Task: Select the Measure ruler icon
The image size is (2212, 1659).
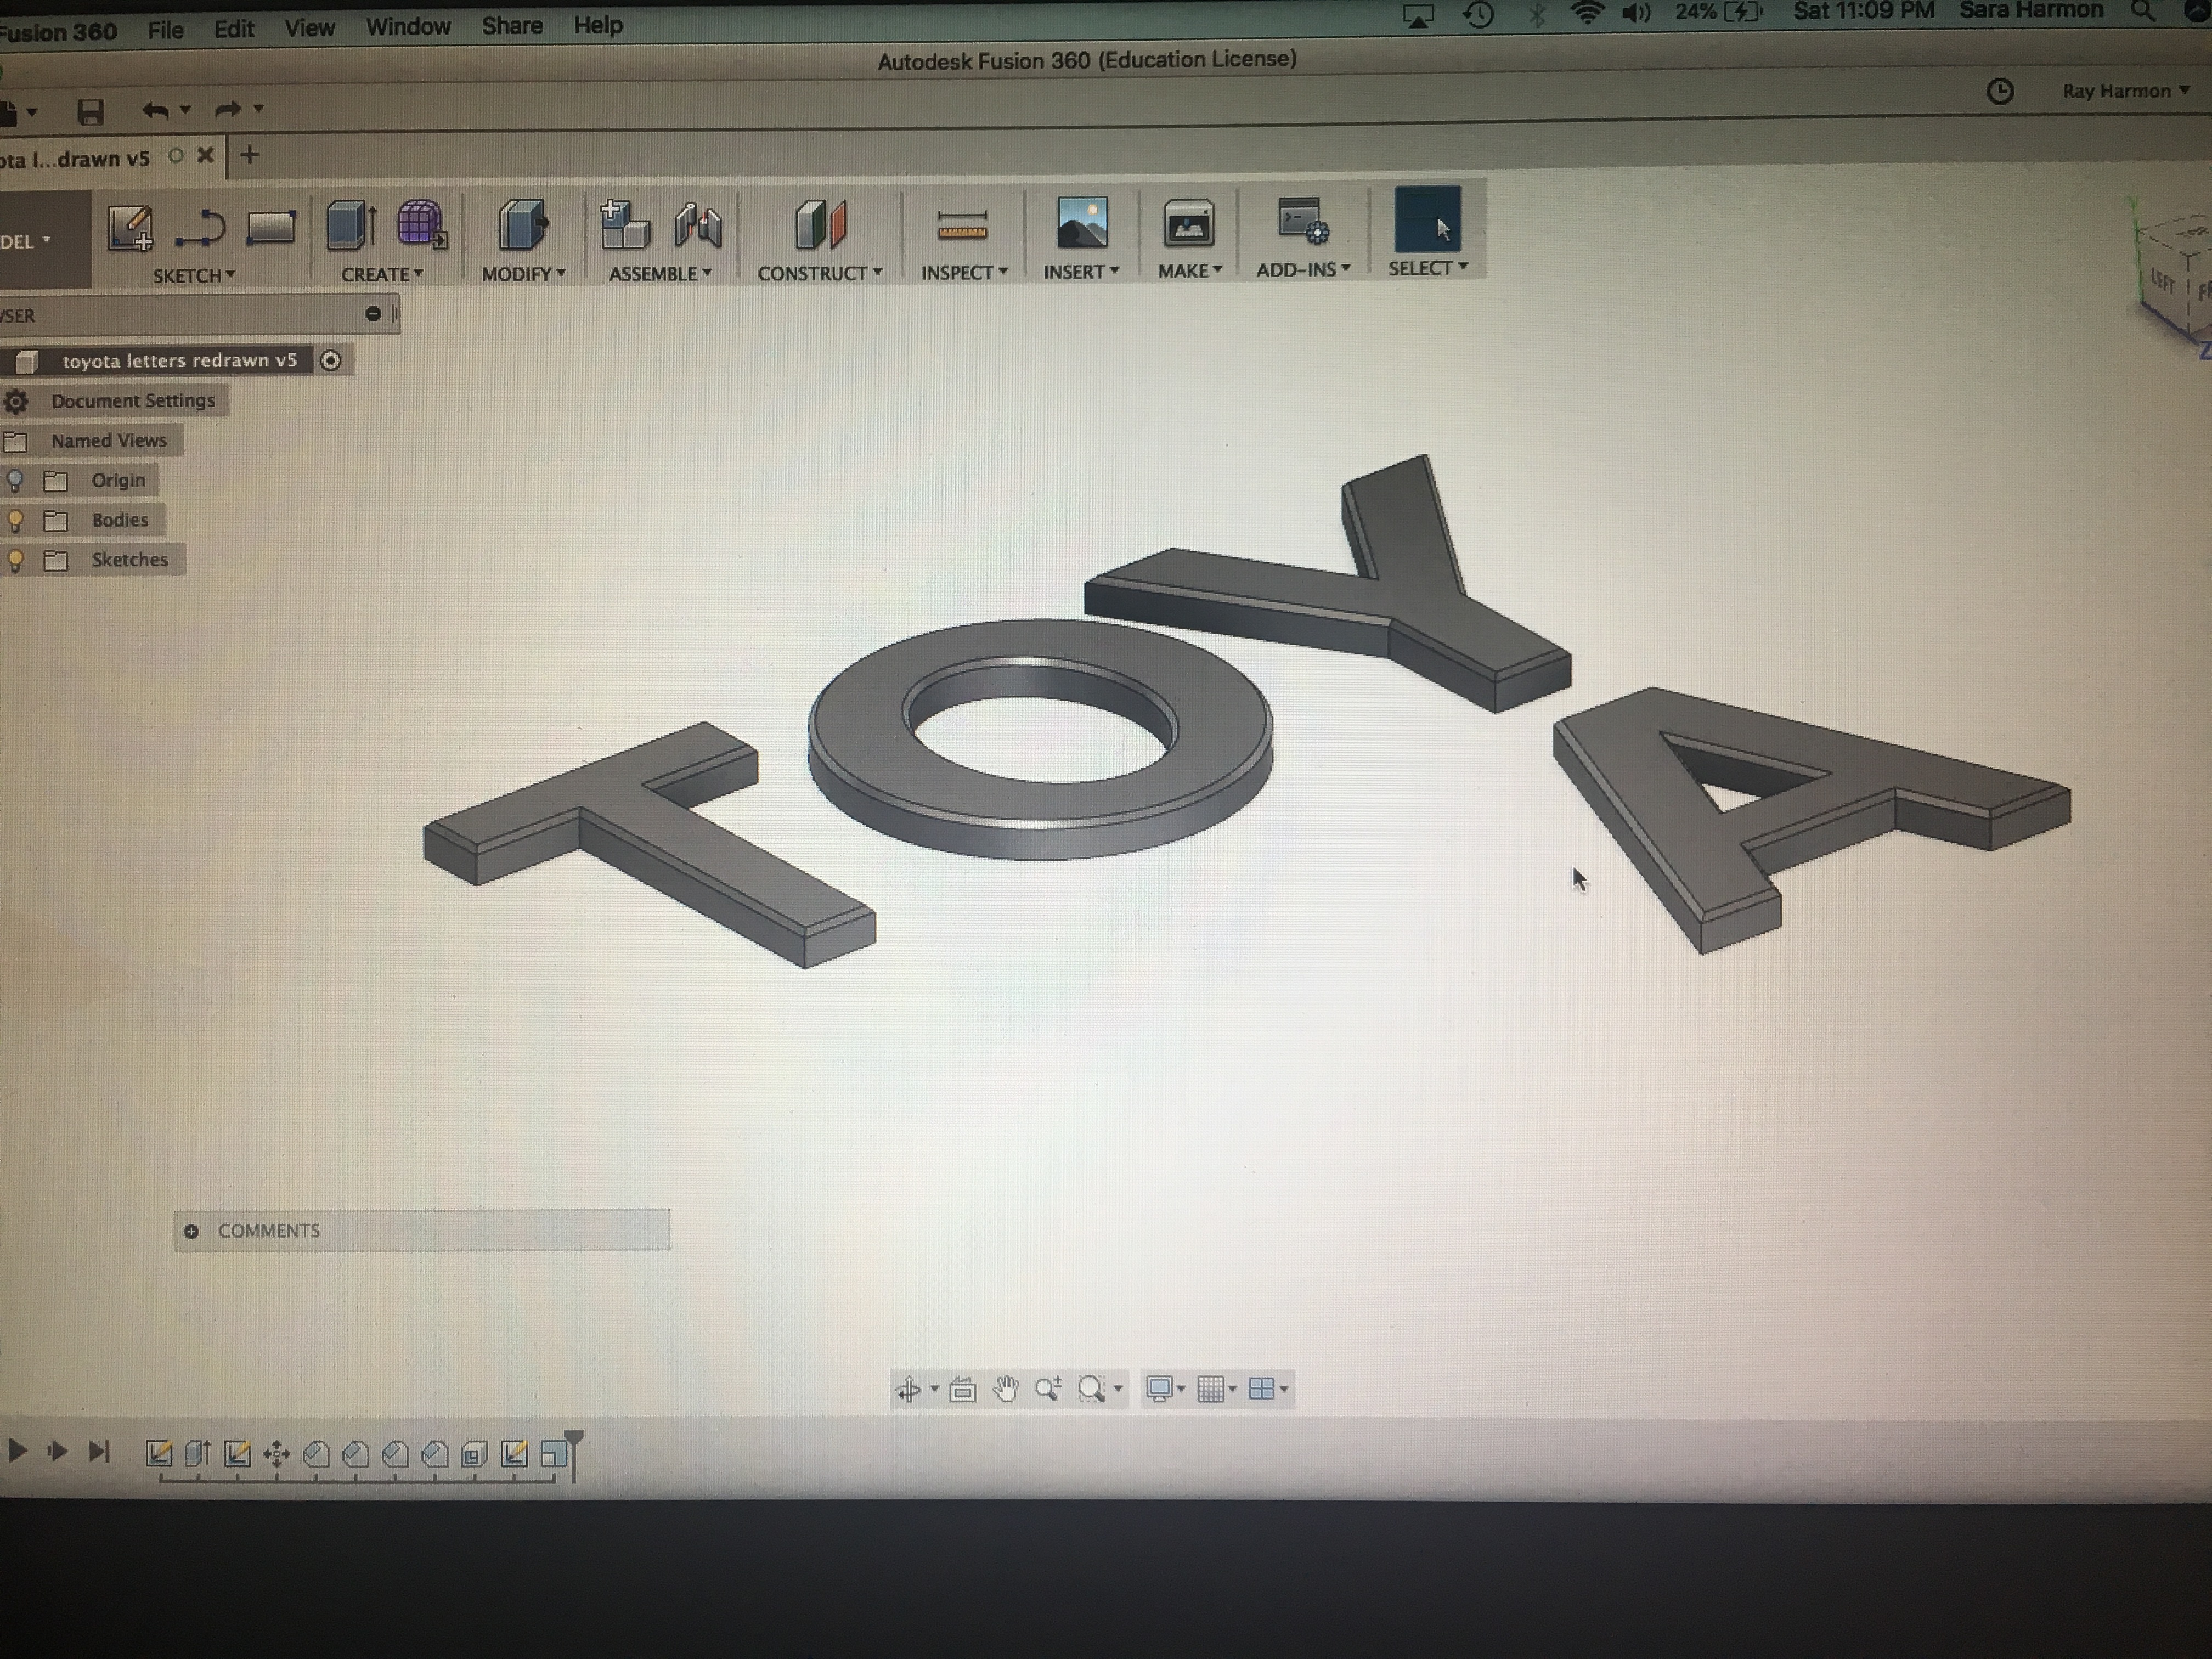Action: pos(962,227)
